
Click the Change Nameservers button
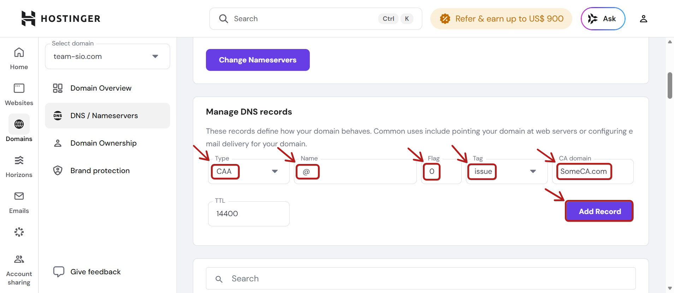point(258,60)
